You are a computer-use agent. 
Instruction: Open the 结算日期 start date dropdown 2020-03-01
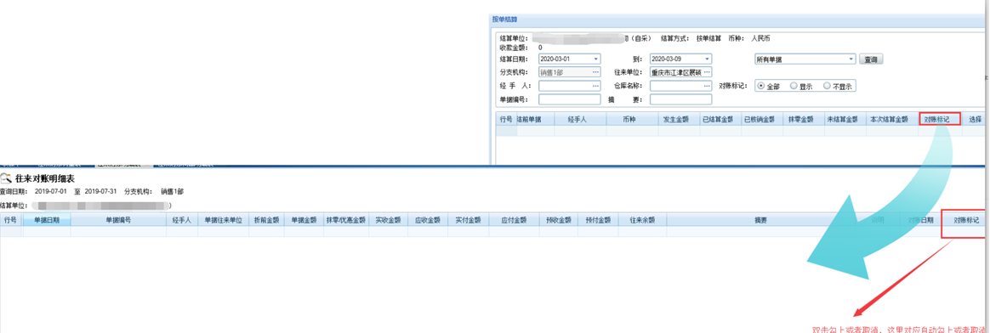pyautogui.click(x=596, y=59)
